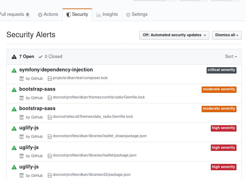Viewport: 246px width, 179px height.
Task: Click the docroot/profiles/dkan/themes/contrib/radix/Gemfile.lock path
Action: click(99, 97)
